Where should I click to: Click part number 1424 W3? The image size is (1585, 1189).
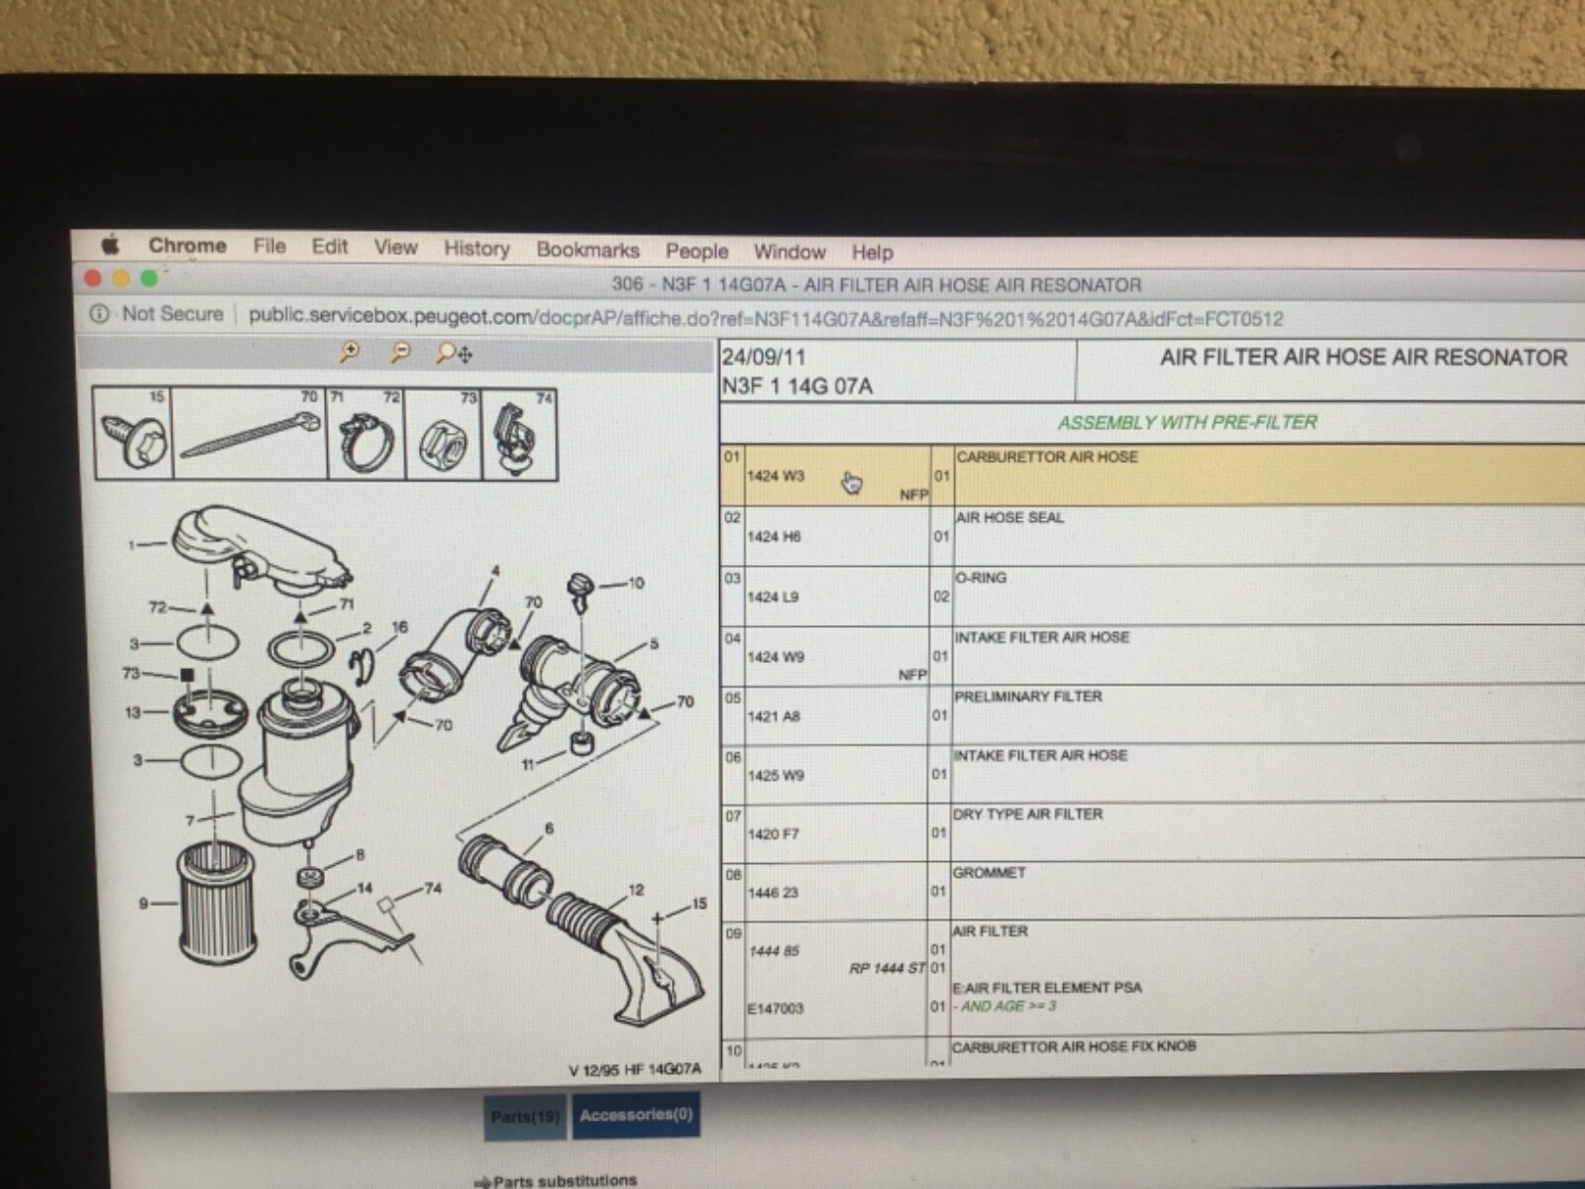tap(776, 476)
